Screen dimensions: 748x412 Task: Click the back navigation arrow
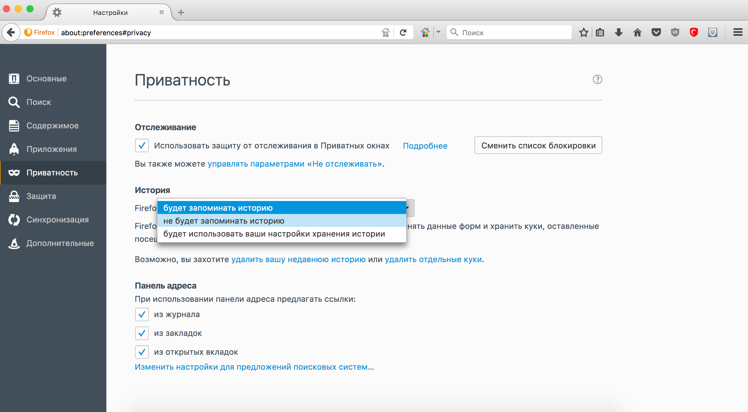pos(11,32)
